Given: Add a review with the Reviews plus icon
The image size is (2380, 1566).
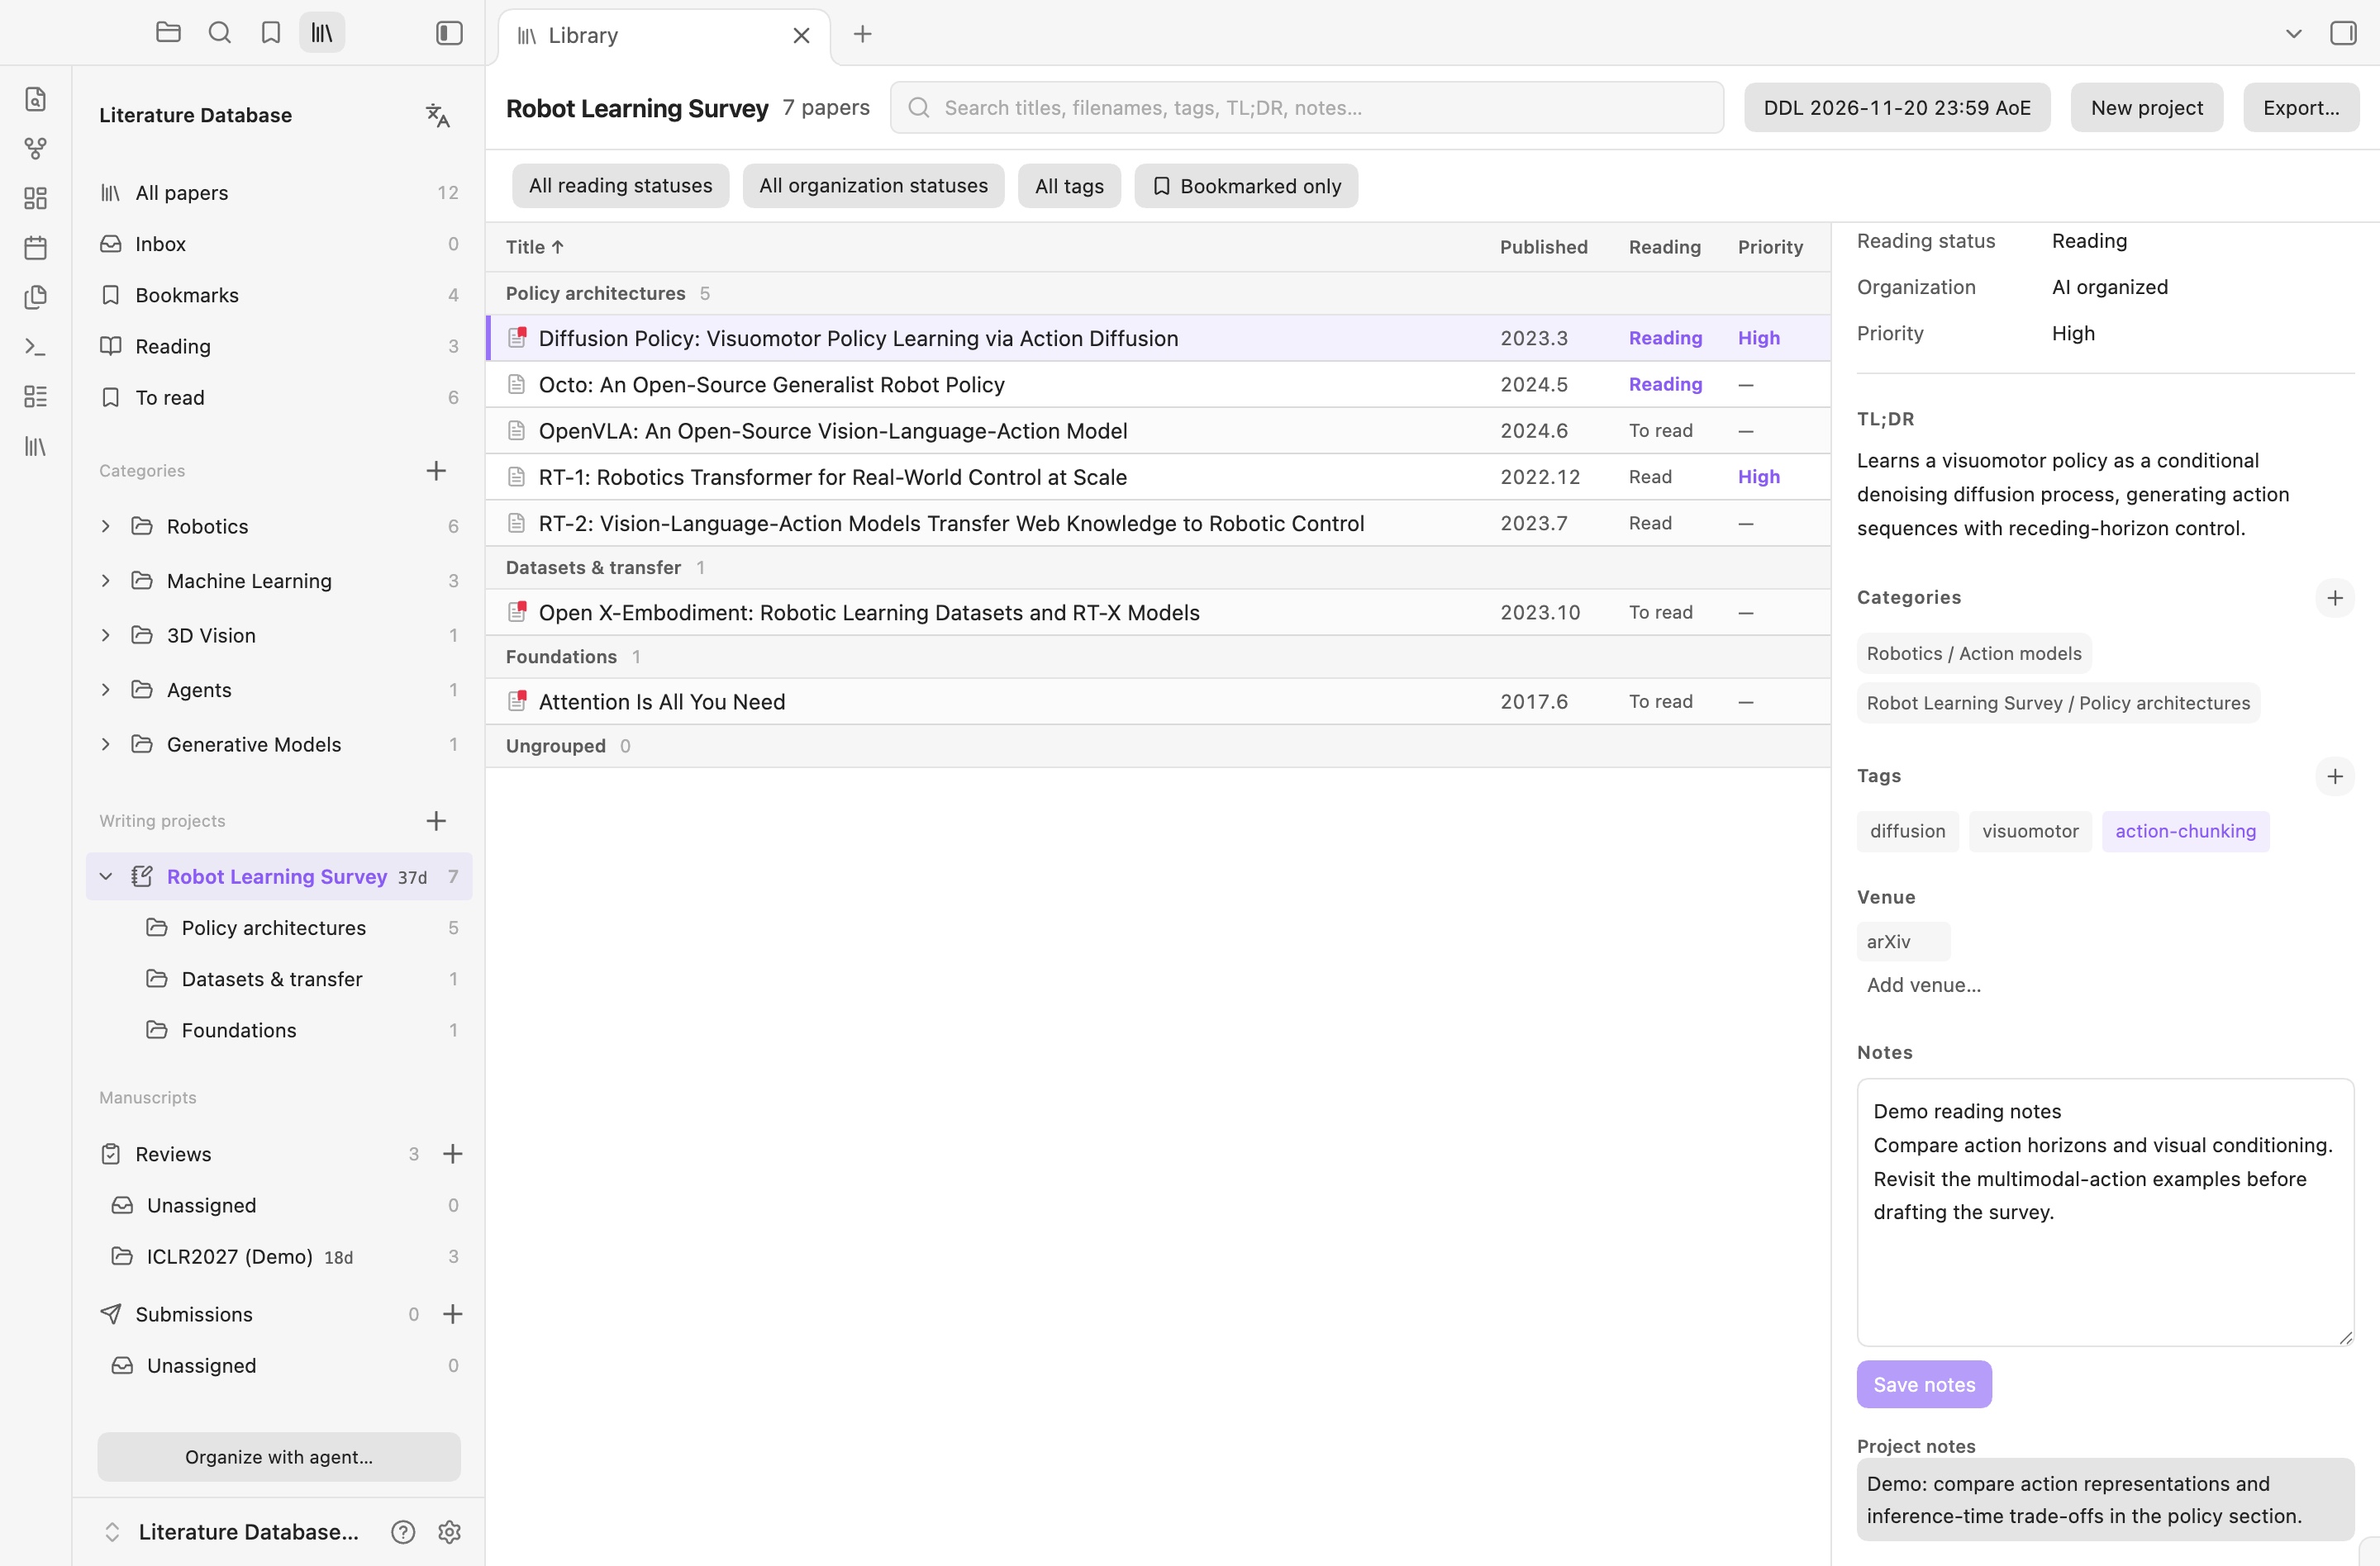Looking at the screenshot, I should (x=453, y=1154).
